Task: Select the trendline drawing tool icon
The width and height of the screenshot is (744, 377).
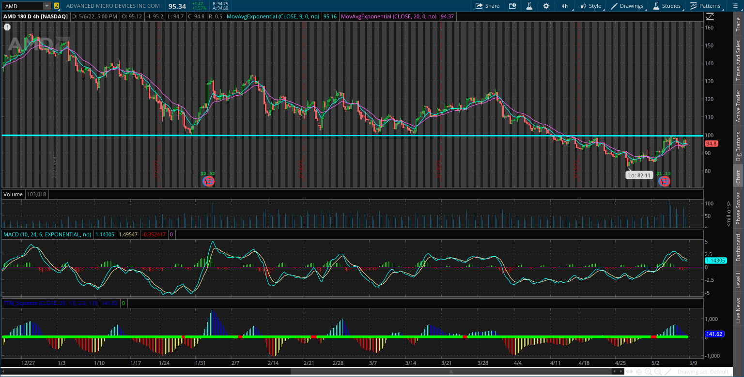Action: point(667,372)
